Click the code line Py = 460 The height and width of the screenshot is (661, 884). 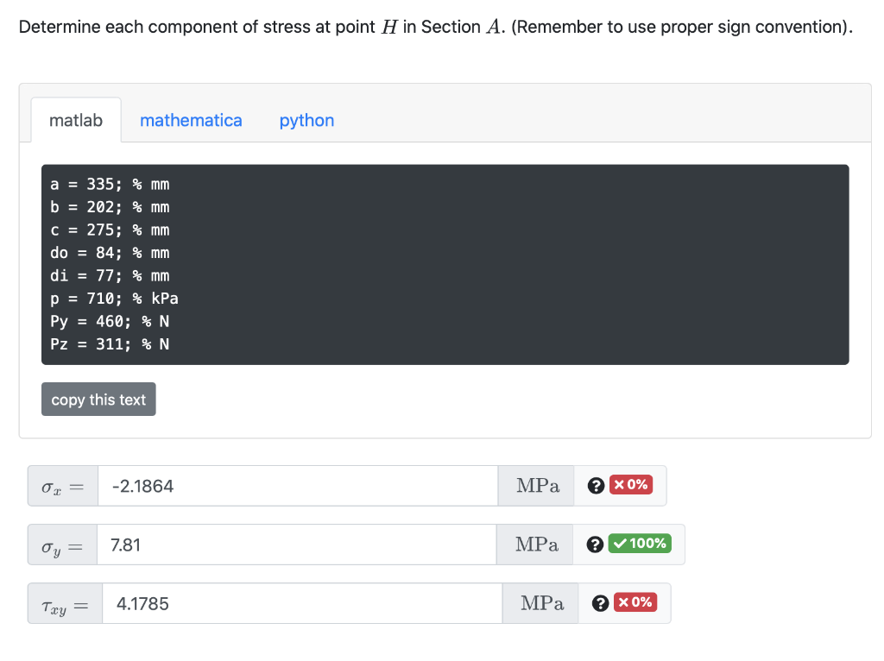(110, 321)
